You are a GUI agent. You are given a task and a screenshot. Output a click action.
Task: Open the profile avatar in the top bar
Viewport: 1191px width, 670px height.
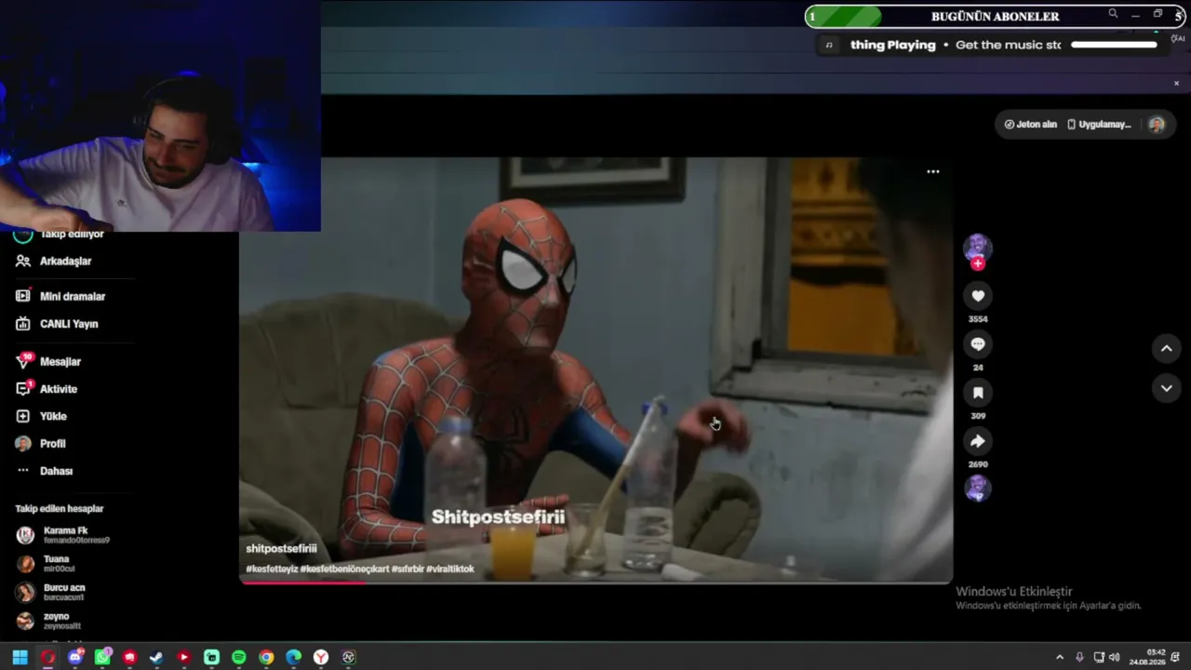[x=1157, y=125]
